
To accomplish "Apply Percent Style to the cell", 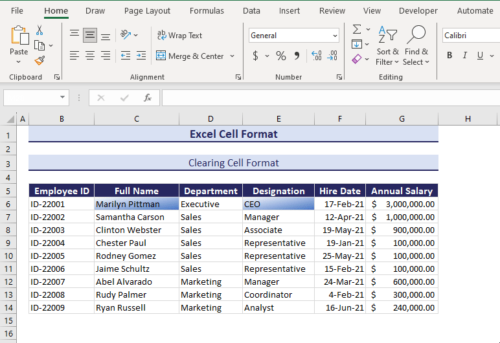I will (280, 56).
